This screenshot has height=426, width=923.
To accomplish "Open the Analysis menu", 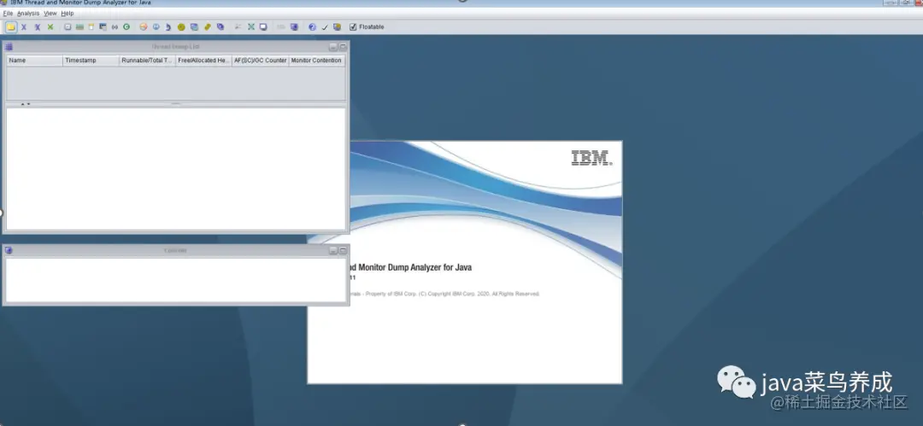I will pyautogui.click(x=28, y=13).
